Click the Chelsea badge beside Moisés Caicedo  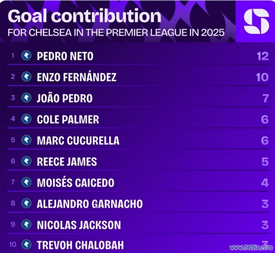(x=26, y=182)
